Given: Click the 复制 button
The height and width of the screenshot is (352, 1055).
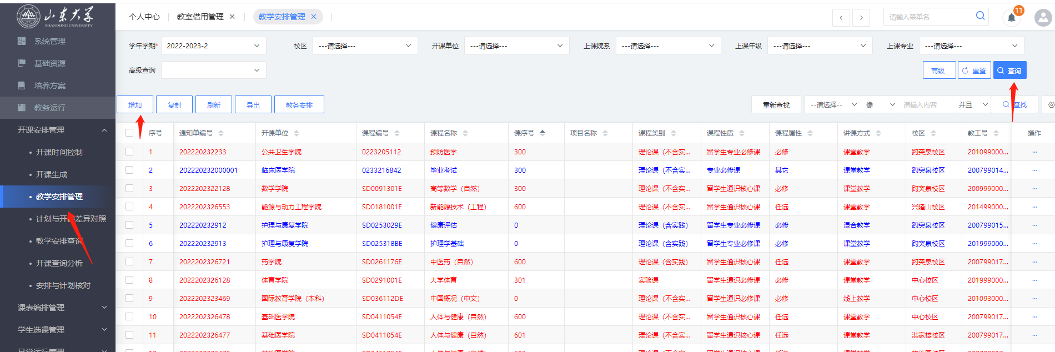Looking at the screenshot, I should coord(174,104).
